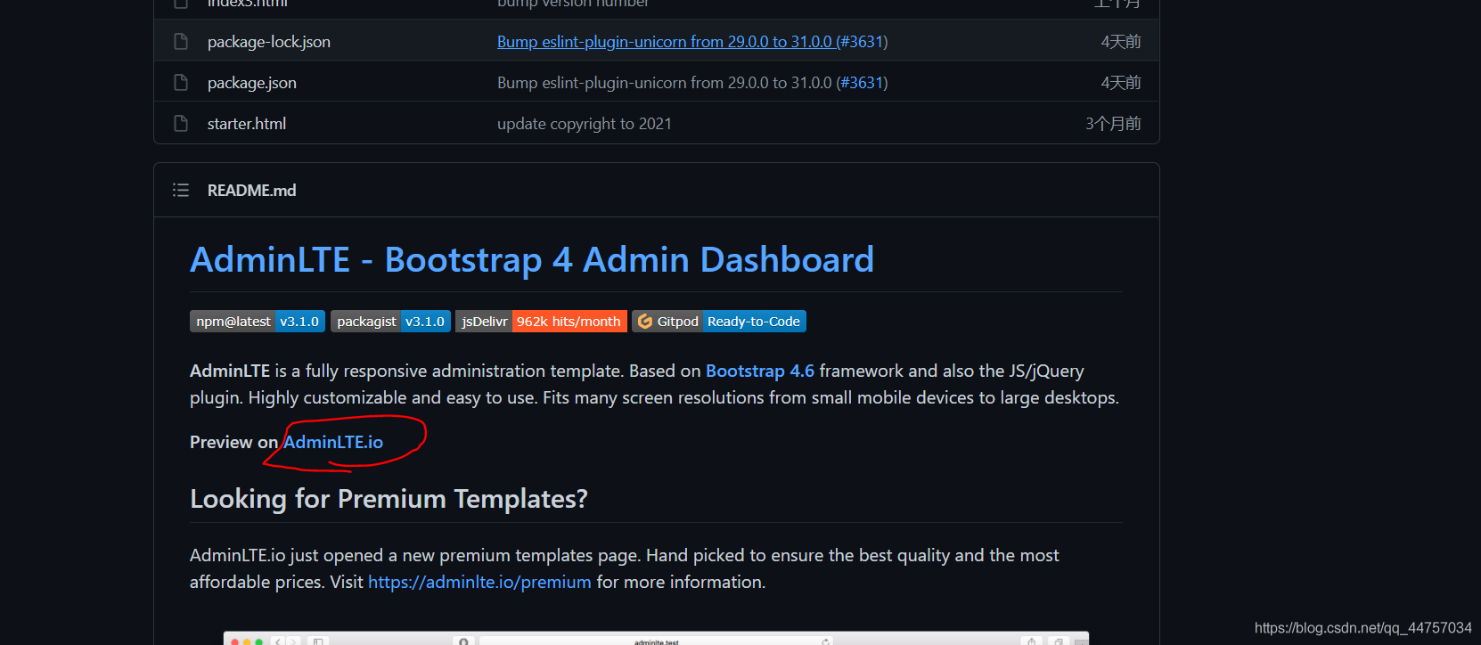Open the Bump eslint commit message in package.json row
Viewport: 1481px width, 645px height.
pos(665,83)
